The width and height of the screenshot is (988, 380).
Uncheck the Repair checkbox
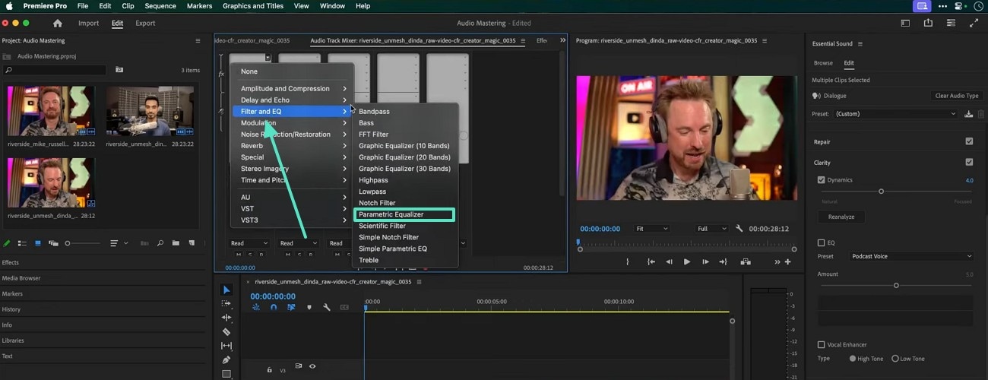coord(969,141)
